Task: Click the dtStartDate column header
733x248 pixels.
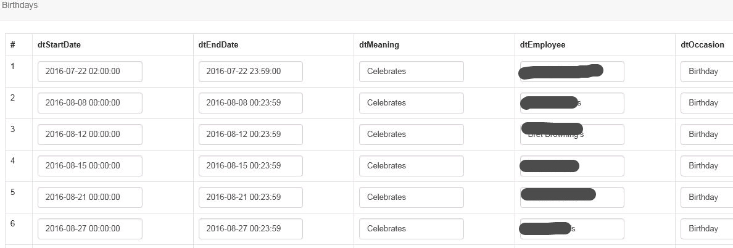Action: coord(59,45)
